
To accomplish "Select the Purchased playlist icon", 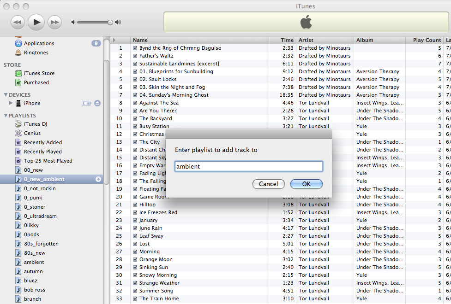I will [x=18, y=82].
